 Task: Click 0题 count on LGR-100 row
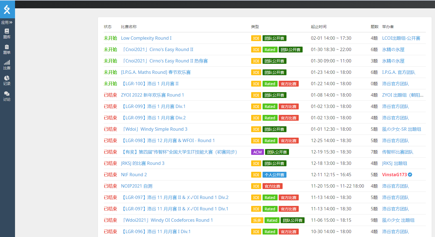click(x=374, y=84)
